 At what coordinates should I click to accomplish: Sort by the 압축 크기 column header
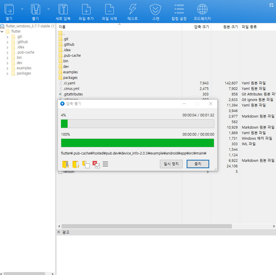click(x=196, y=27)
